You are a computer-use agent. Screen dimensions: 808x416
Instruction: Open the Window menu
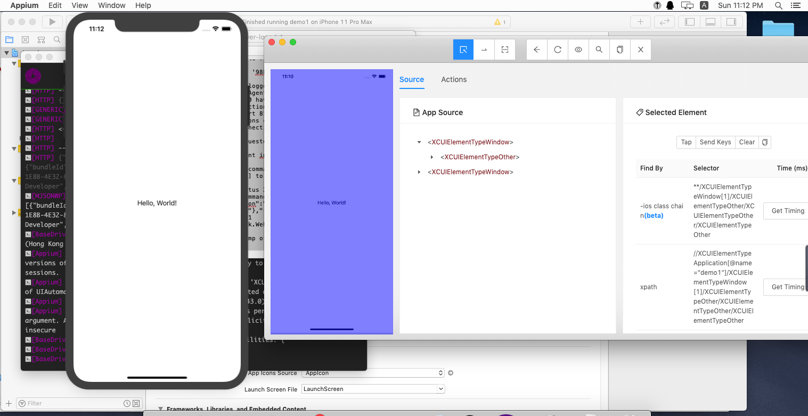tap(112, 5)
